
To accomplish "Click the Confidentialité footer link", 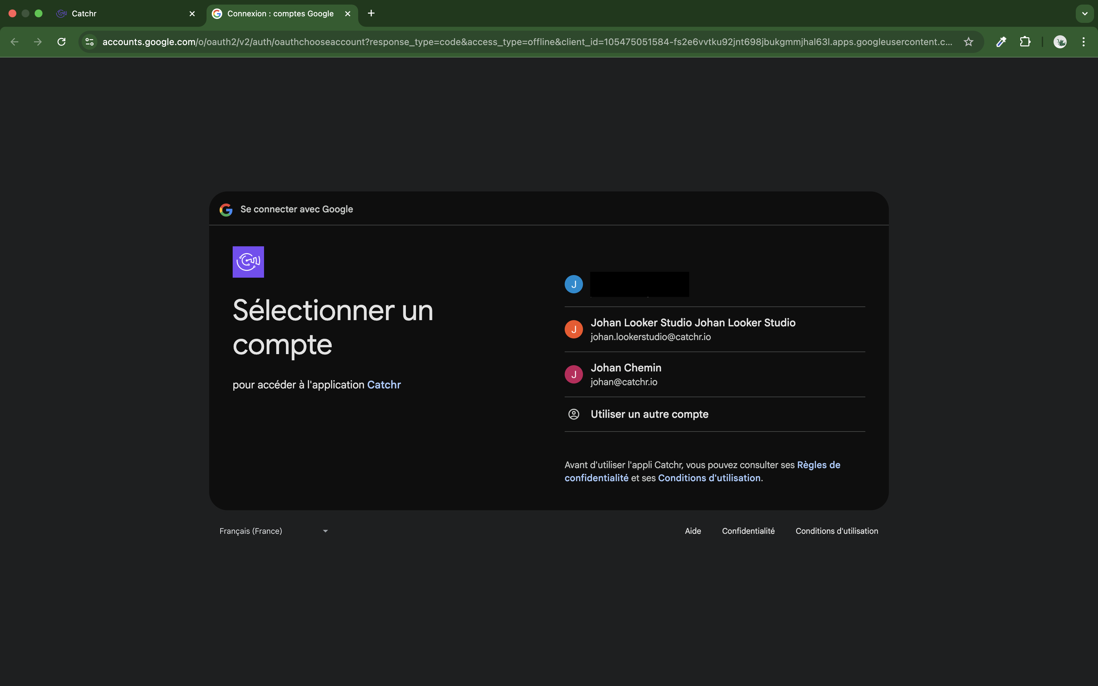I will (748, 531).
